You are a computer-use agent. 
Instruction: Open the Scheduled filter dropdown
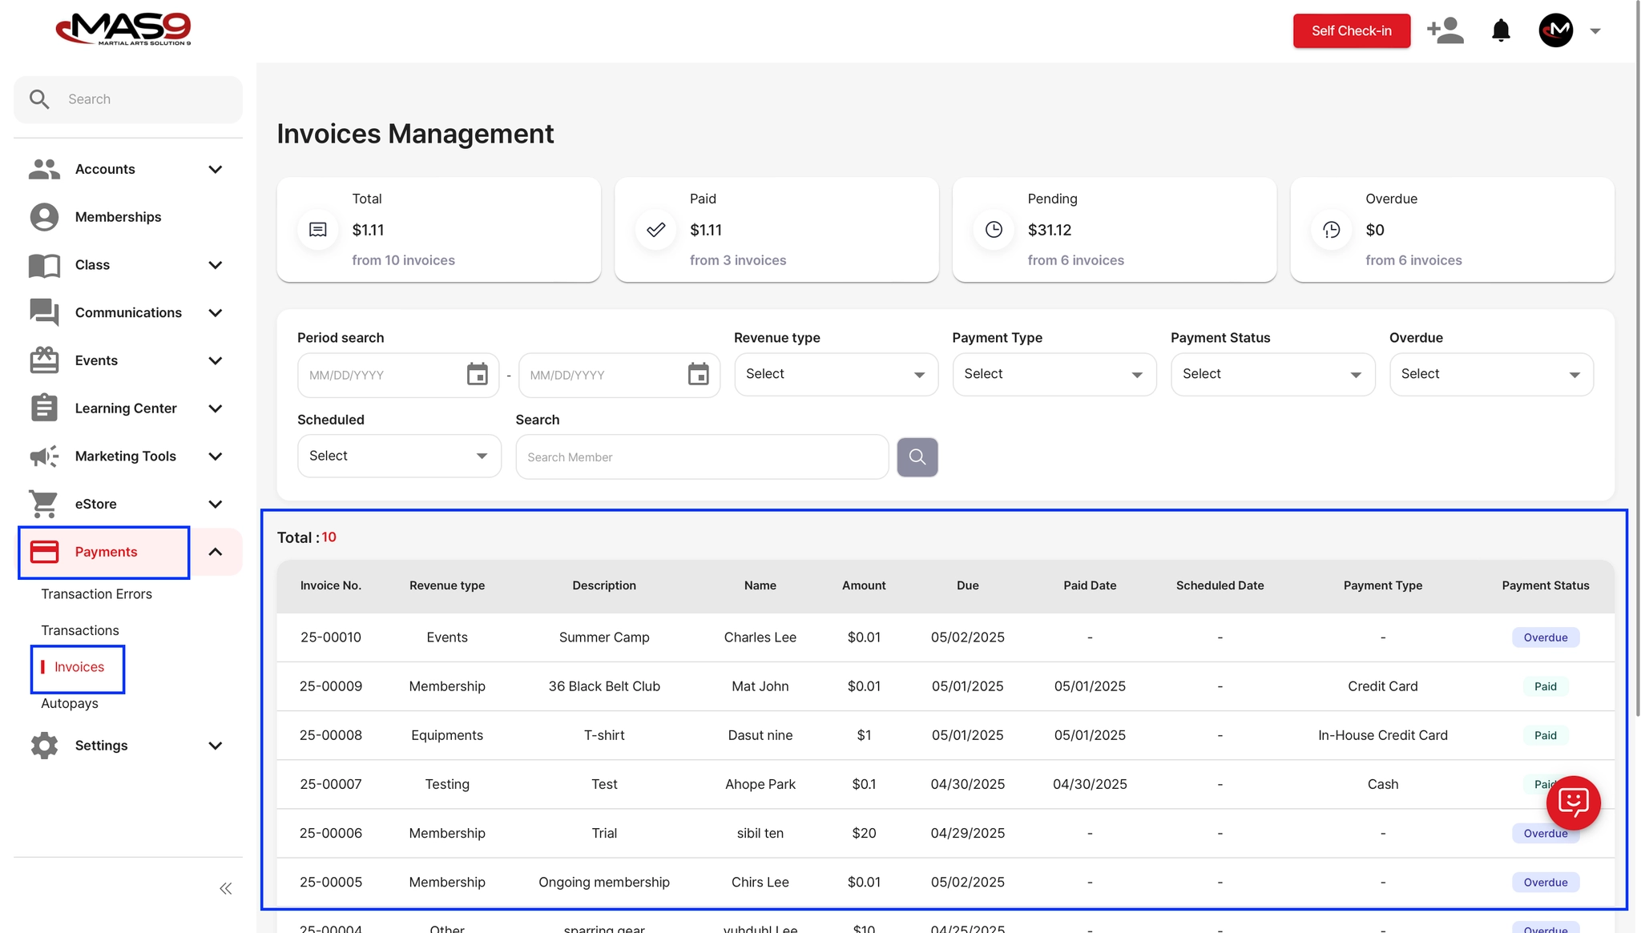[399, 456]
